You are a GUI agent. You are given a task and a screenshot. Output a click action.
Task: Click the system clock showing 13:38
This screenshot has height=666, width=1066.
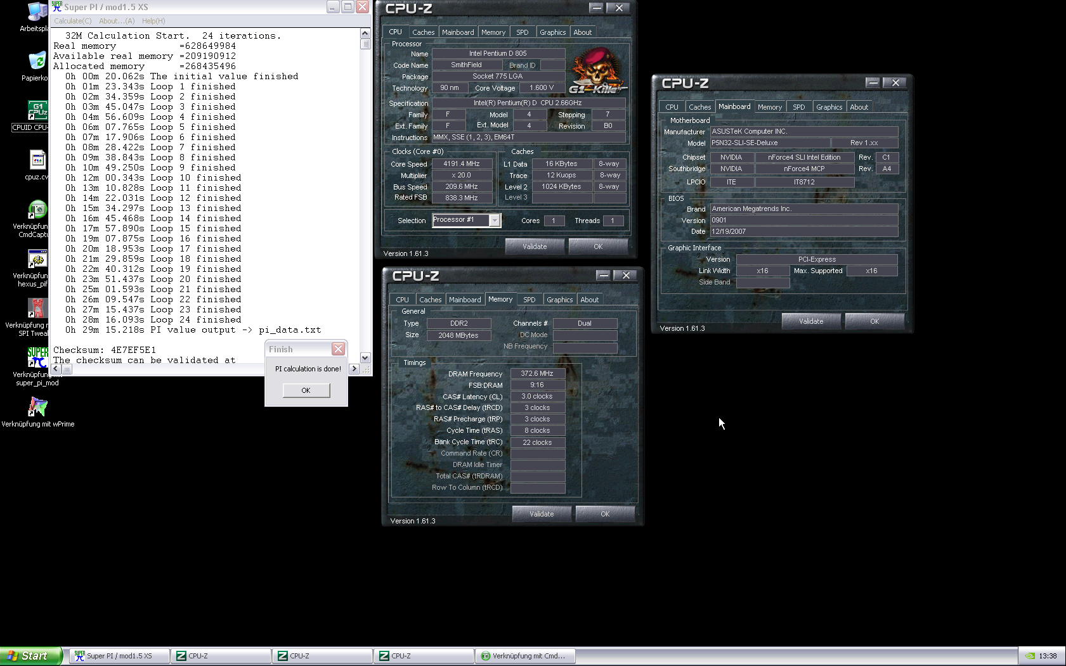1048,656
